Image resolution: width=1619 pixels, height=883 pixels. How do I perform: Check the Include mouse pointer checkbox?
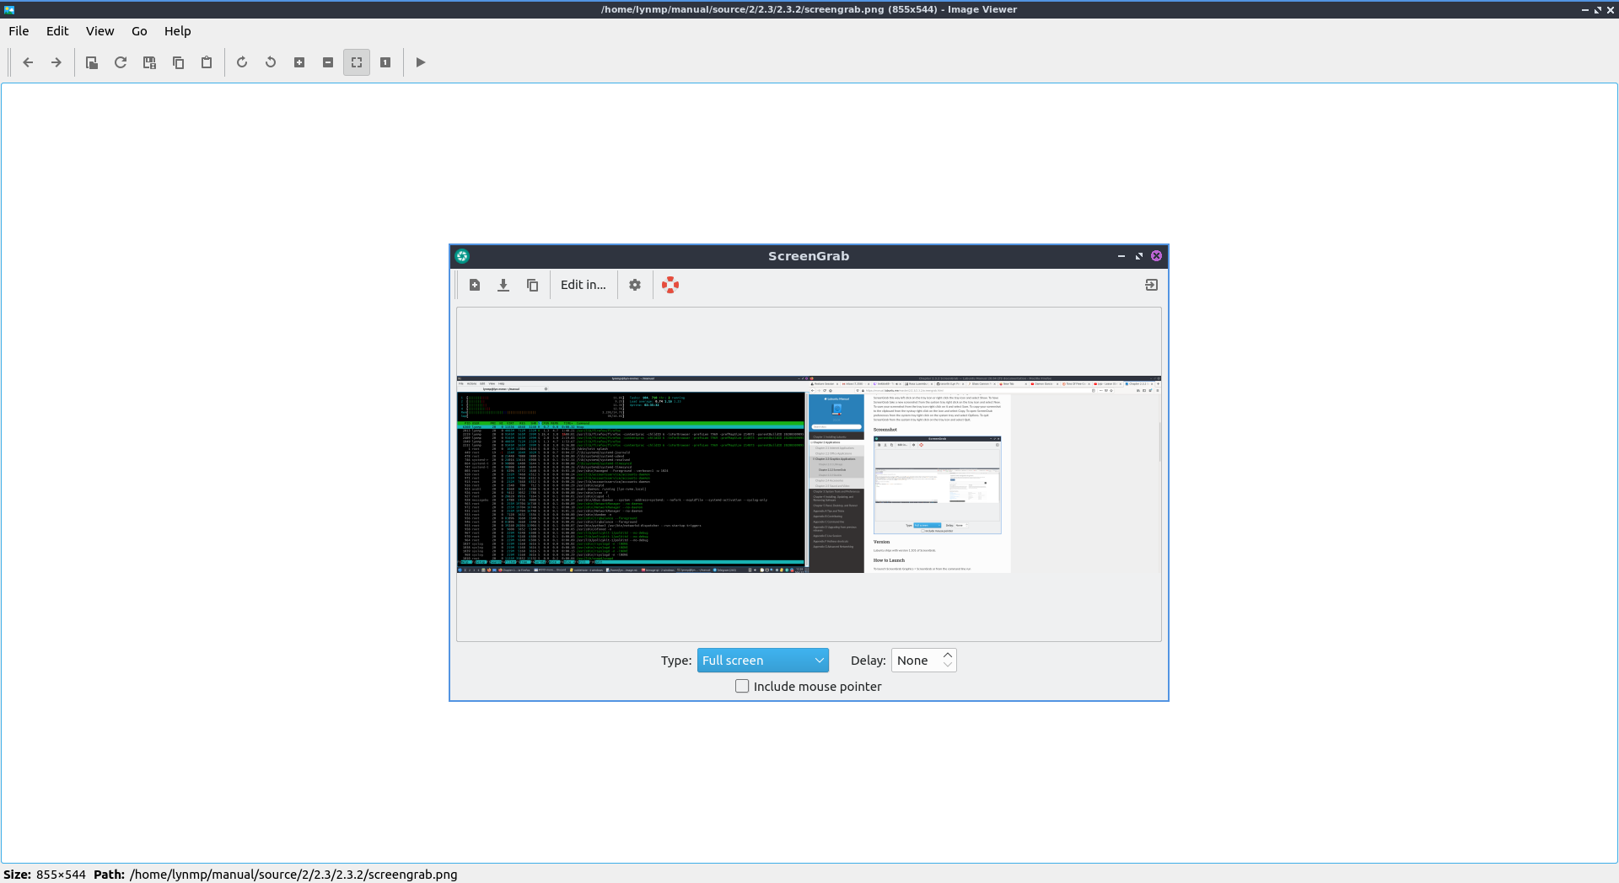(742, 687)
